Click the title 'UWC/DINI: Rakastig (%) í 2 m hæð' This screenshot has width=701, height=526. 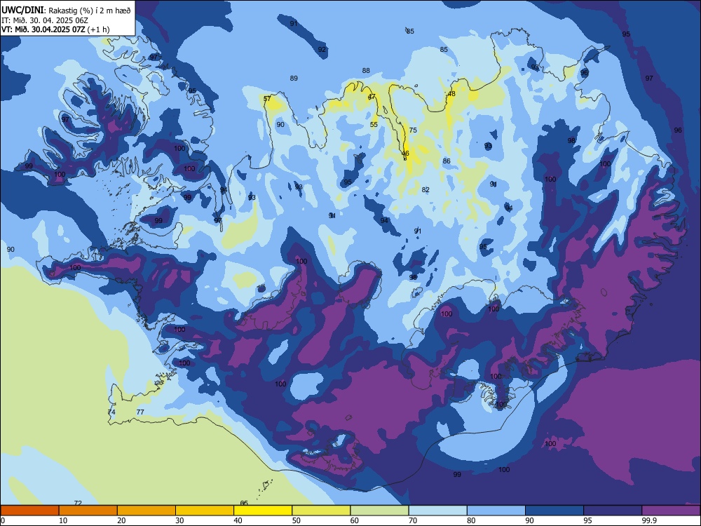[66, 11]
